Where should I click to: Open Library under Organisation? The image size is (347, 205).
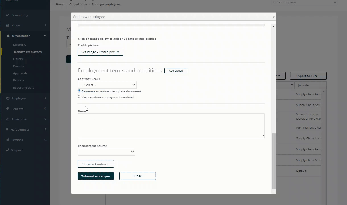click(x=18, y=59)
